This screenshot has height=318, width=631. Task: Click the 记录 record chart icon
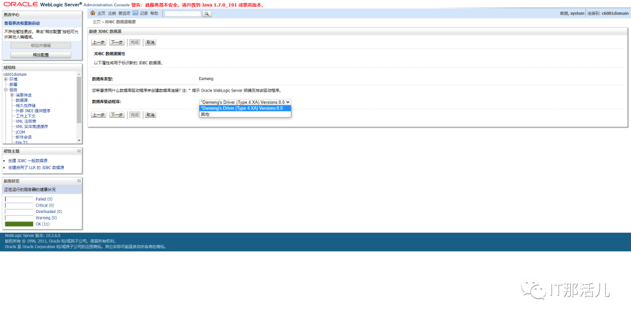[136, 13]
